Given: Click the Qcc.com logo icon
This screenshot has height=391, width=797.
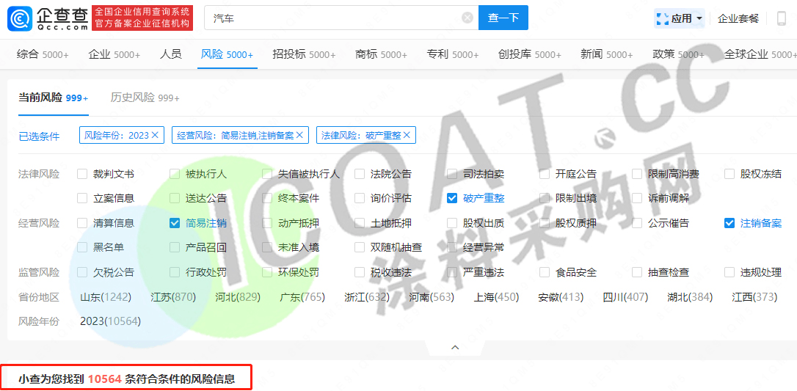Looking at the screenshot, I should click(20, 18).
